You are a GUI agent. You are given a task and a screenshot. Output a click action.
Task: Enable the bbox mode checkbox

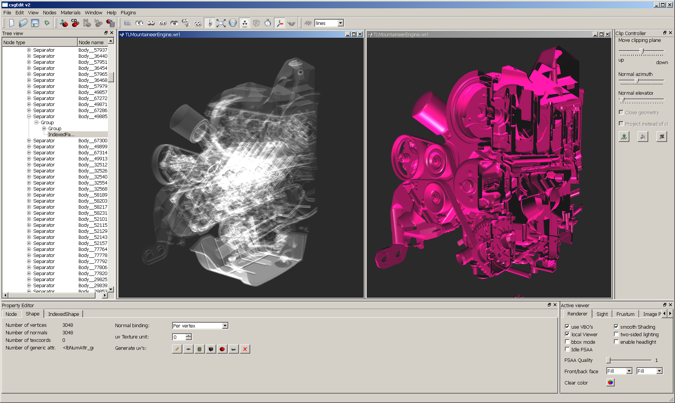tap(567, 342)
